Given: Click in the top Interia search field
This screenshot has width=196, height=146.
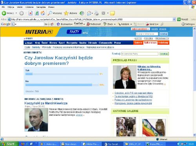Looking at the screenshot, I should point(147,34).
